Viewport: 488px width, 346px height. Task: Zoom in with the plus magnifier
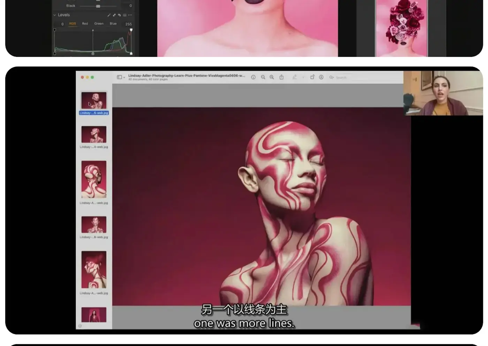coord(272,77)
